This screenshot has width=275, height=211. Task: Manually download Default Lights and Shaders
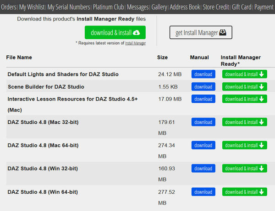click(203, 74)
